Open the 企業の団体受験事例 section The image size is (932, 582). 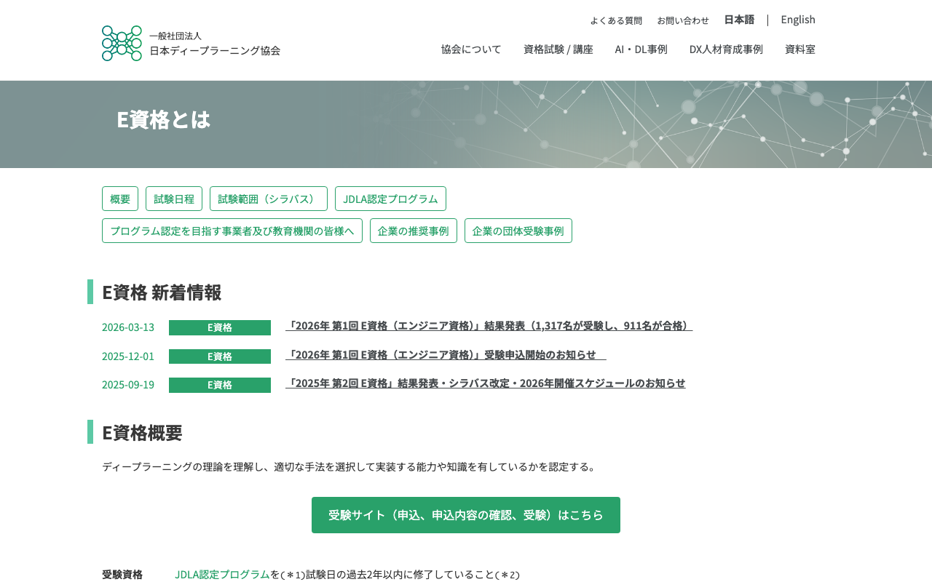tap(518, 230)
